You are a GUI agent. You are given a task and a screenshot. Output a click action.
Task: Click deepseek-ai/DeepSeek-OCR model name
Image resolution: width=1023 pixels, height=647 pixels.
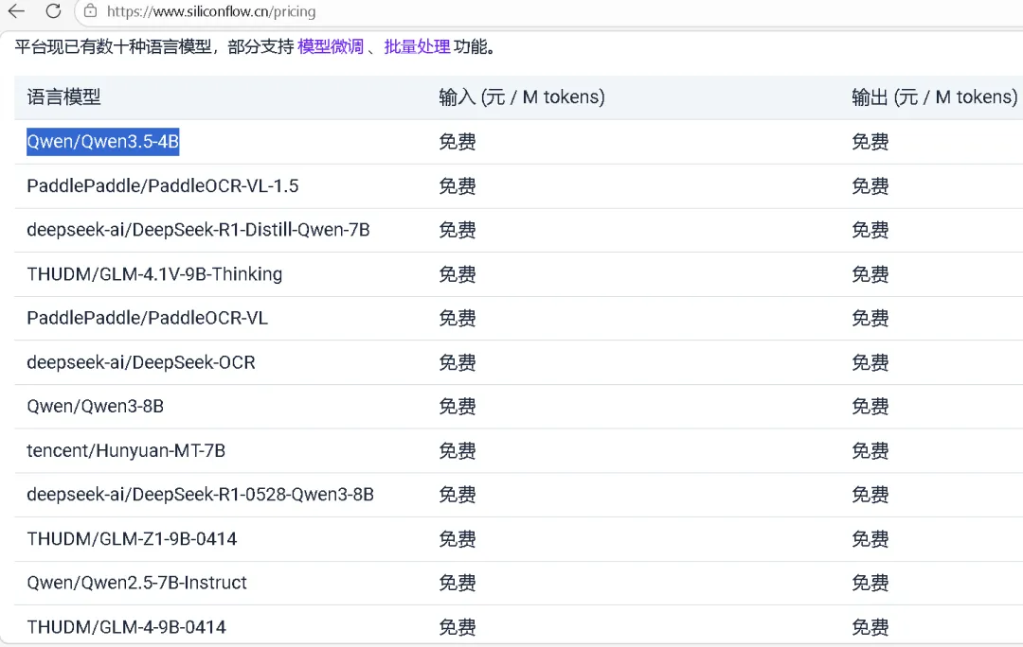141,362
